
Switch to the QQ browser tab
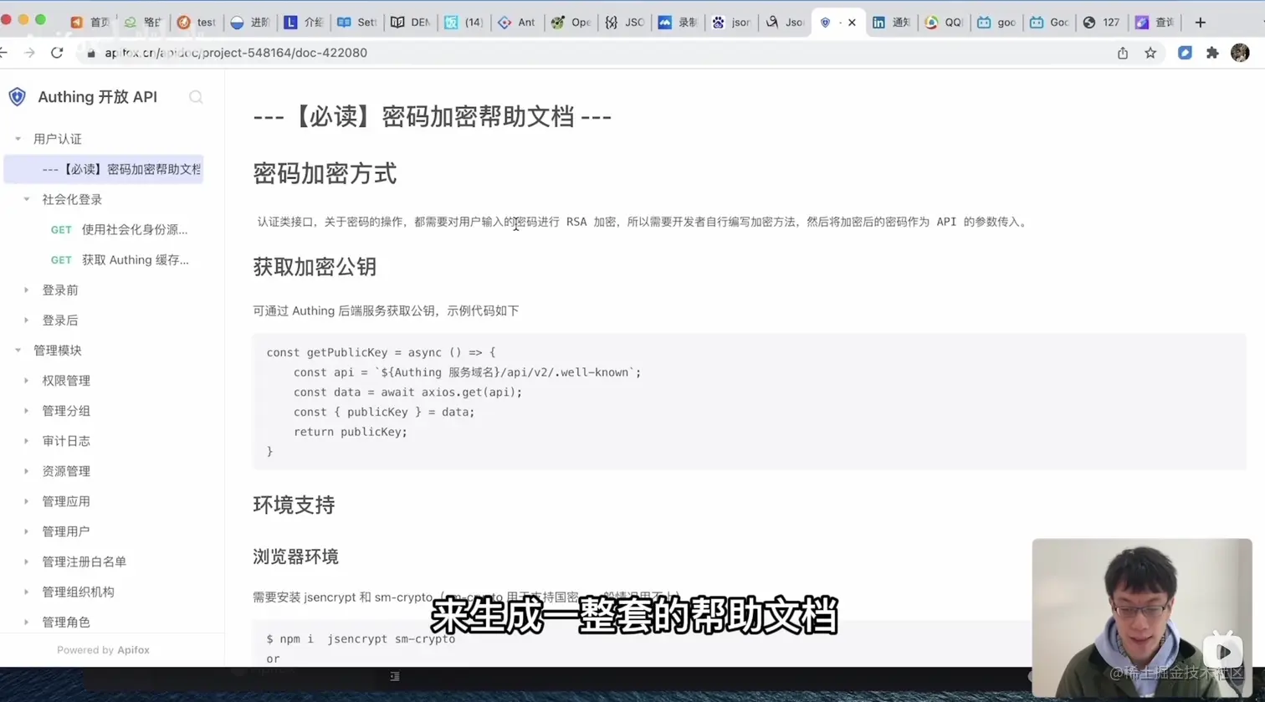945,23
